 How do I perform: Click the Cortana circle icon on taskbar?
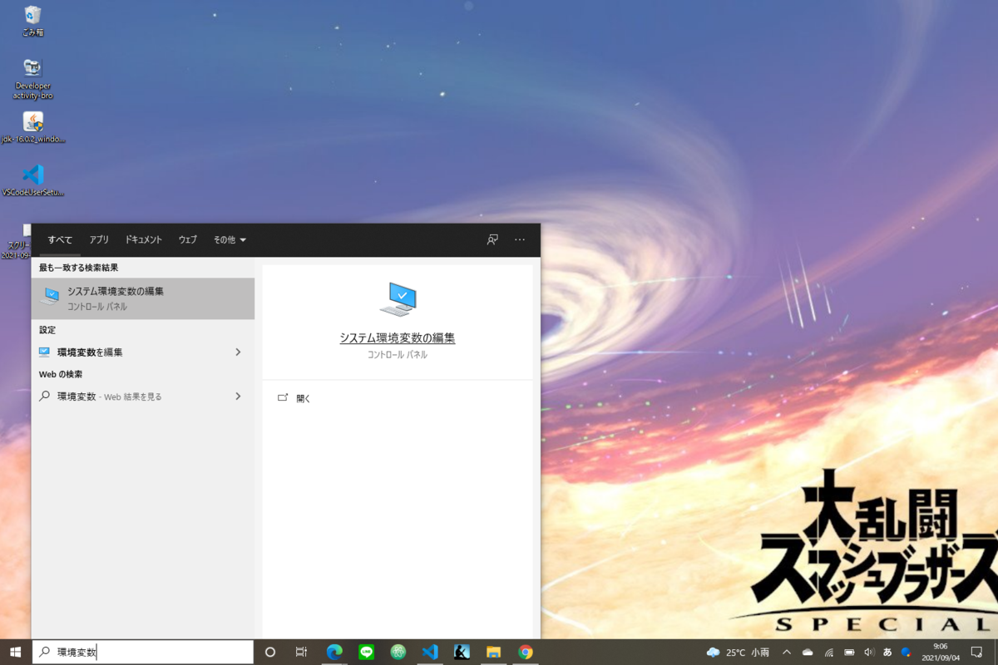pos(269,653)
